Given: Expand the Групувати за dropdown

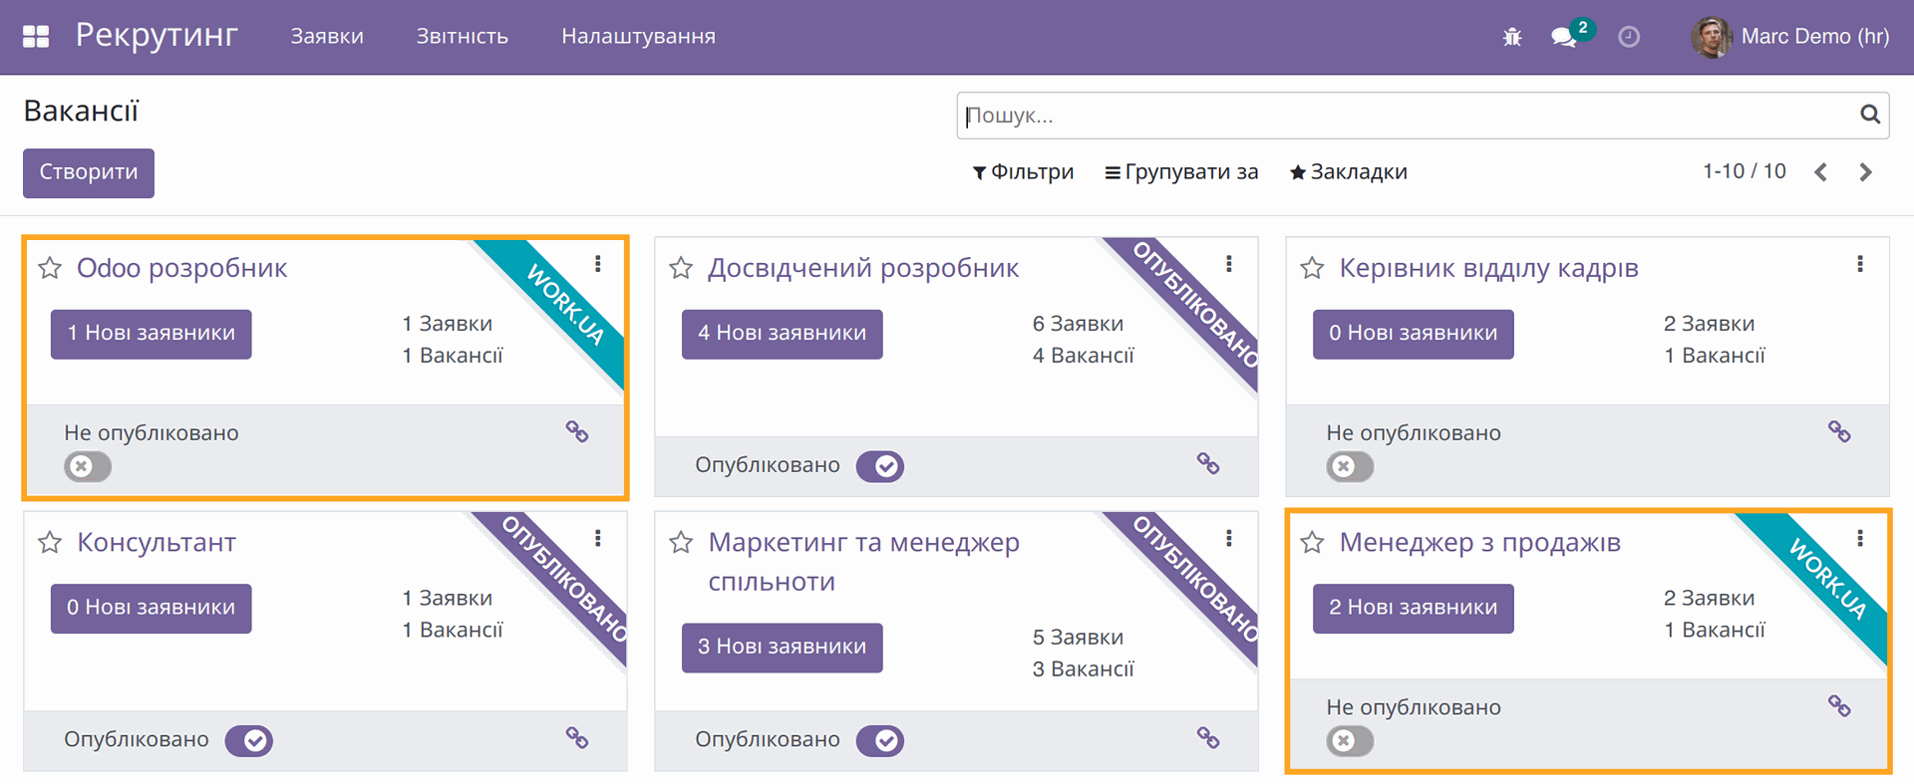Looking at the screenshot, I should pos(1181,172).
